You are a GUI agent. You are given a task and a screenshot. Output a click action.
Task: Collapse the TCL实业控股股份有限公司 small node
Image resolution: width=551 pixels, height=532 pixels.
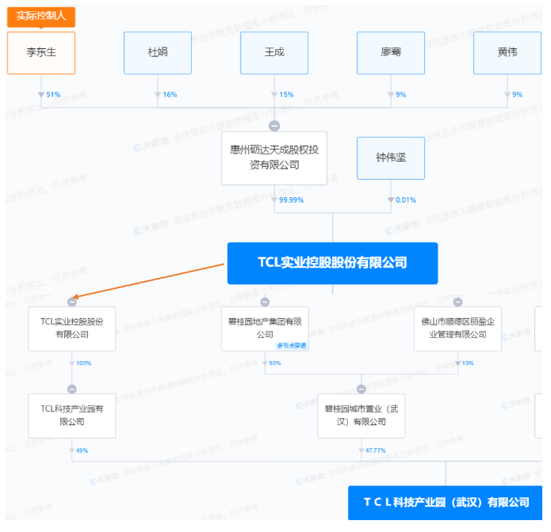[72, 302]
